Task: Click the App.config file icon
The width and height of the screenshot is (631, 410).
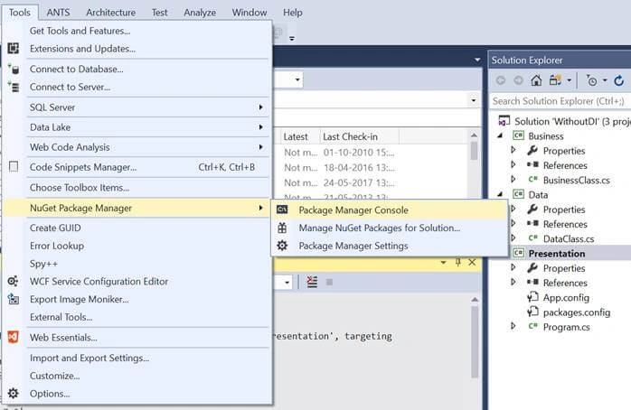Action: [532, 297]
